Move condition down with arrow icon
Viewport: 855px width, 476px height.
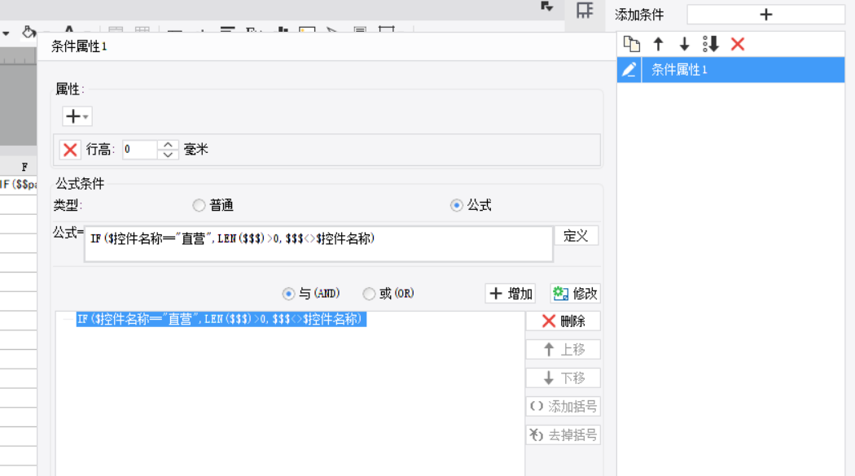[684, 44]
